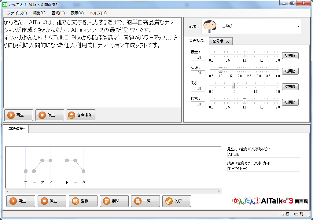
Task: Click the 読み field containing エーアイトーク
Action: 264,169
